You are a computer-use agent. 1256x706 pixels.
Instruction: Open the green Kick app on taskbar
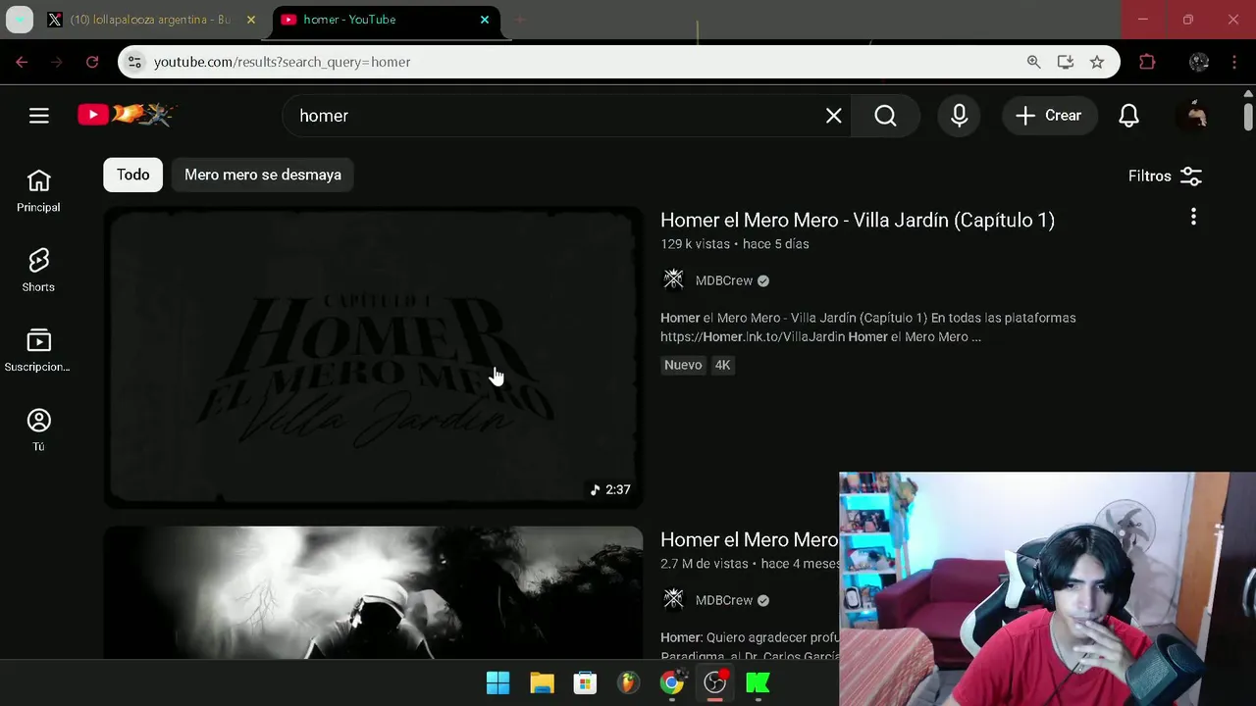[x=759, y=683]
